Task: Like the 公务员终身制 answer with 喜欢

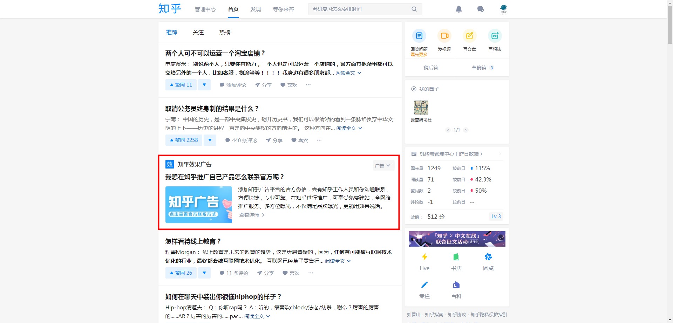Action: (300, 140)
